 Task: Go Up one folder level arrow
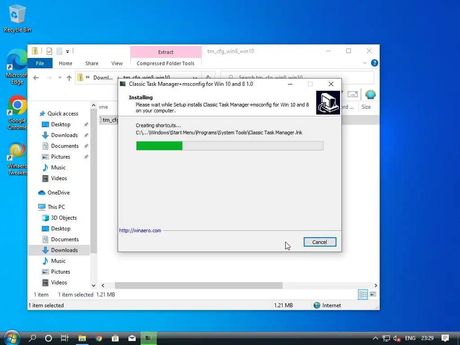[69, 78]
